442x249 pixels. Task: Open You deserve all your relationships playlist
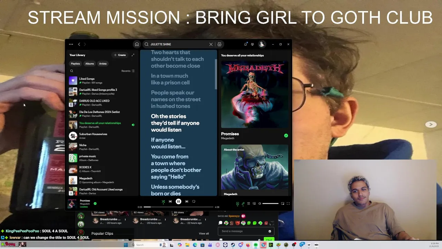[x=102, y=125]
